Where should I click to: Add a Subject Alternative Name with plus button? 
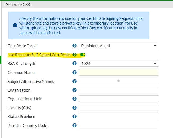119,81
